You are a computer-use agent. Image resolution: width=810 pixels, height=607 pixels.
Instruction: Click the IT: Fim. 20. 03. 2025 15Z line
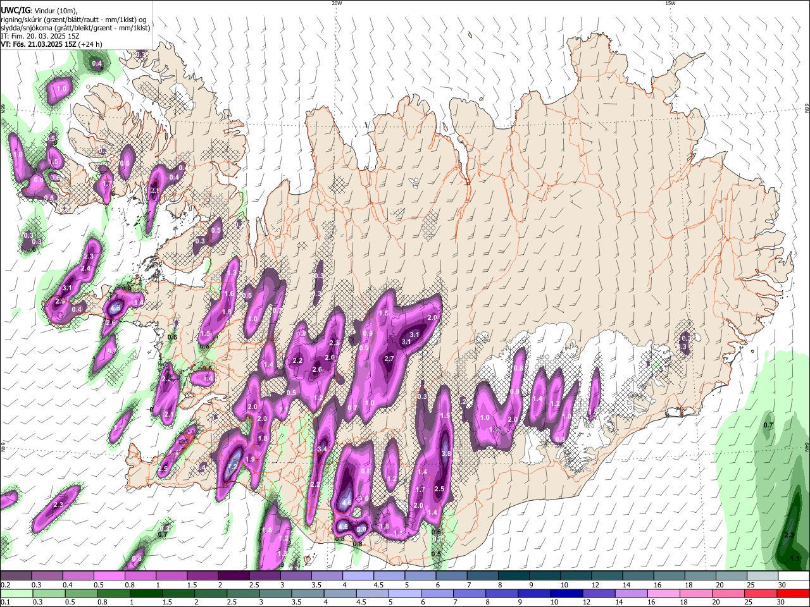tap(39, 36)
